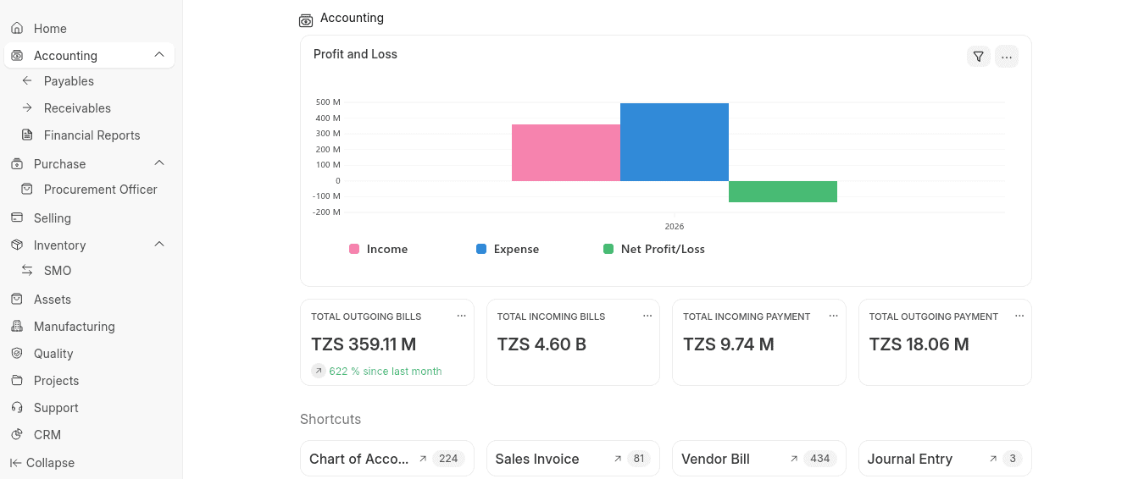Screen dimensions: 1144x479
Task: Click the filter icon on Profit and Loss chart
Action: 979,57
